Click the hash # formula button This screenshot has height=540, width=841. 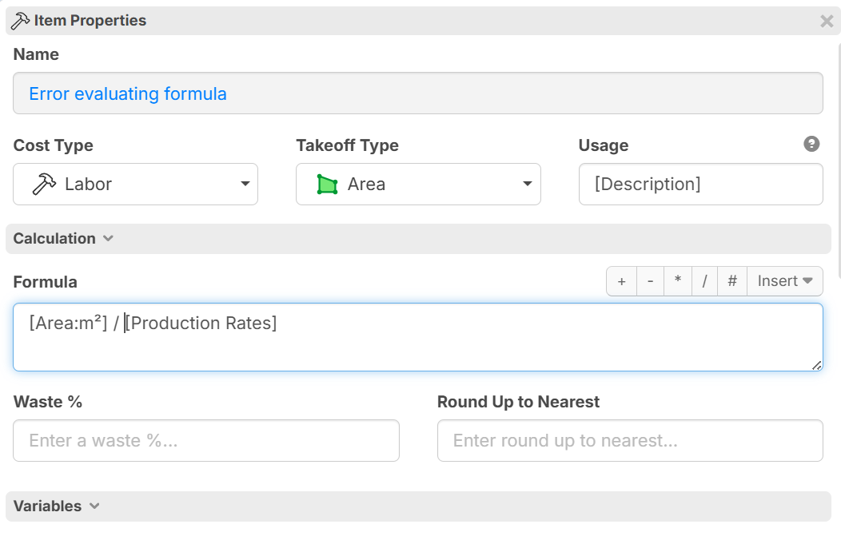coord(732,281)
